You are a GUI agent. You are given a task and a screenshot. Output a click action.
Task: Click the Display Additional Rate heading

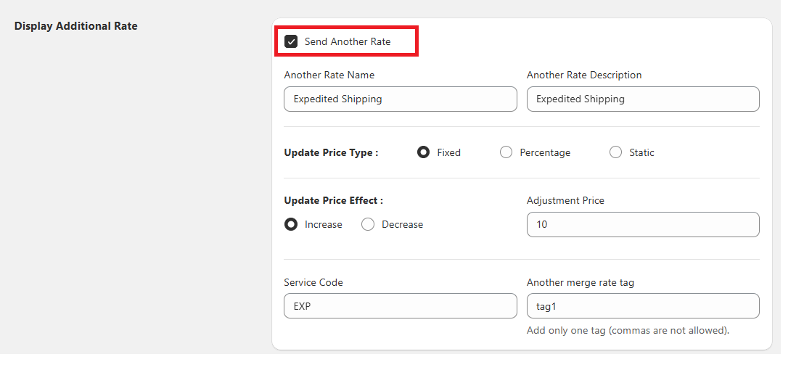click(x=76, y=26)
